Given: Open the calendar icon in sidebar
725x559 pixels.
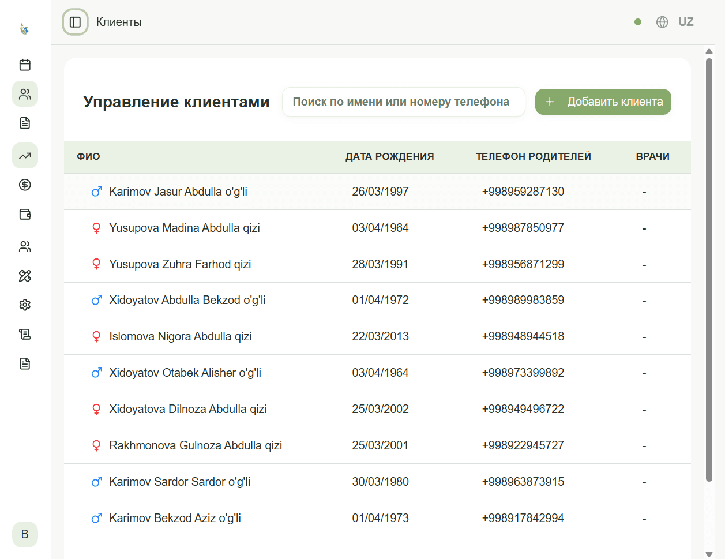Looking at the screenshot, I should tap(25, 65).
